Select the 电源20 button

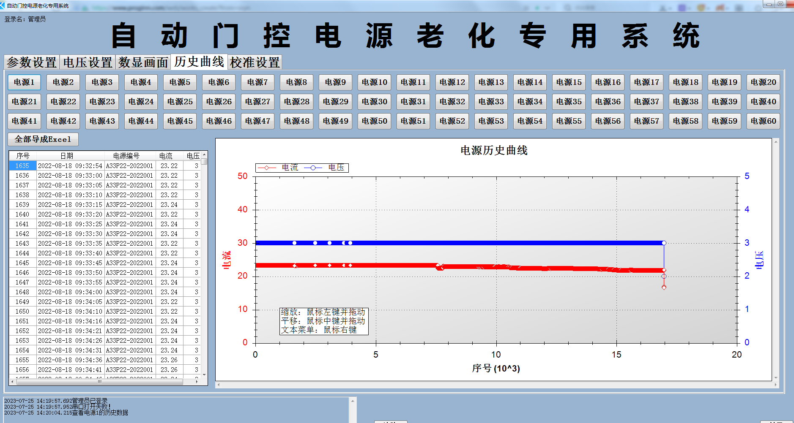(x=763, y=82)
